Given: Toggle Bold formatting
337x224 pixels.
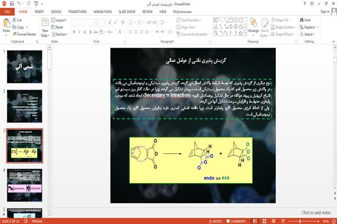Looking at the screenshot, I should 74,32.
